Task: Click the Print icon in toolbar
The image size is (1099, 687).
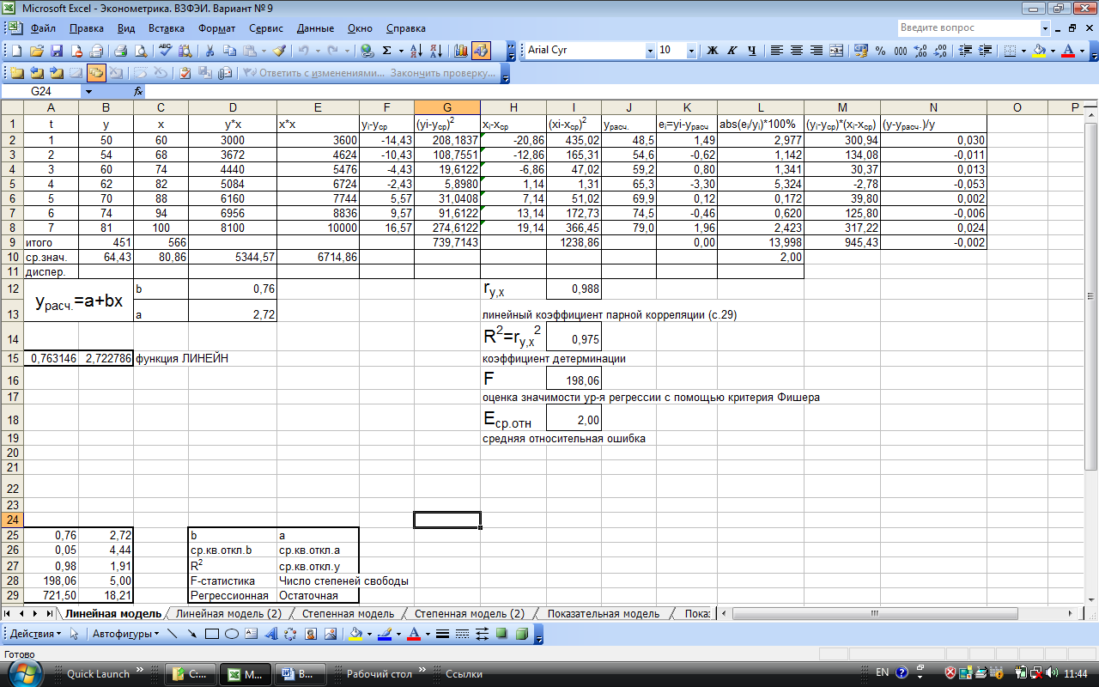Action: coord(121,51)
